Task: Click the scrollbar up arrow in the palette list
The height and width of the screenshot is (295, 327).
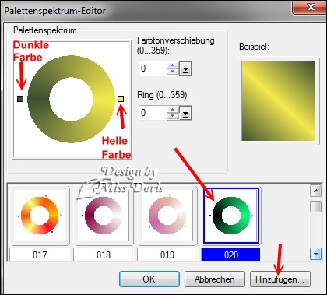Action: [x=316, y=191]
